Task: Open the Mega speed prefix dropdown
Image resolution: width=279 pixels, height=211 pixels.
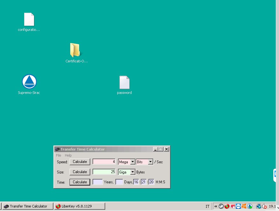Action: point(133,162)
